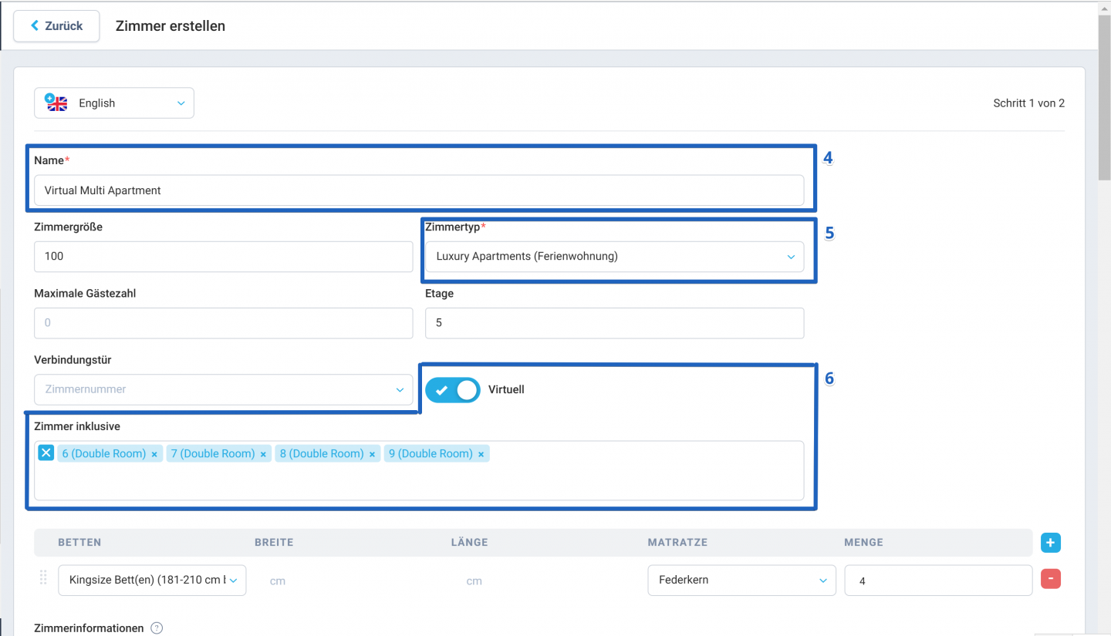Click the Zimmerinformationen help question-mark icon
Image resolution: width=1111 pixels, height=636 pixels.
(157, 628)
